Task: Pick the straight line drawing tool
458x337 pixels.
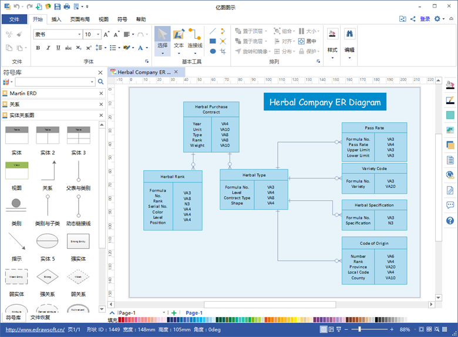Action: click(213, 31)
